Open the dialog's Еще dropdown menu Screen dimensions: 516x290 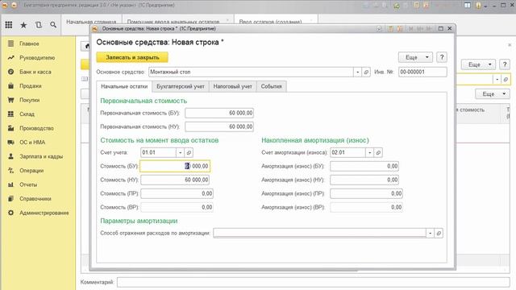(x=416, y=57)
